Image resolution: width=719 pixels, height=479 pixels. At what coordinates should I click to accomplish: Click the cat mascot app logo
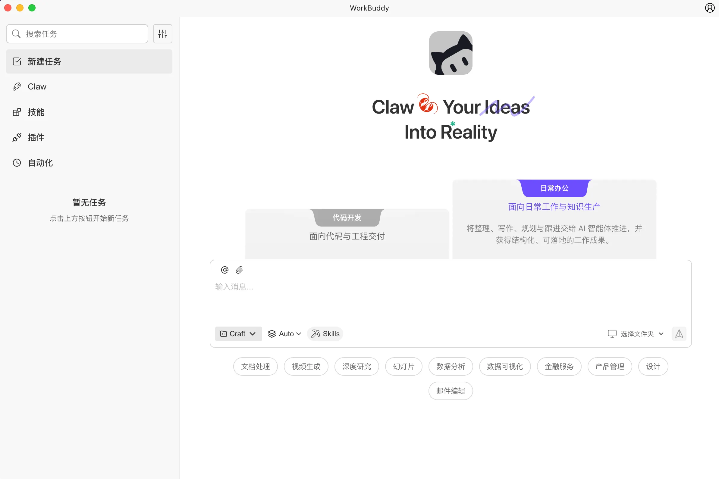point(451,53)
